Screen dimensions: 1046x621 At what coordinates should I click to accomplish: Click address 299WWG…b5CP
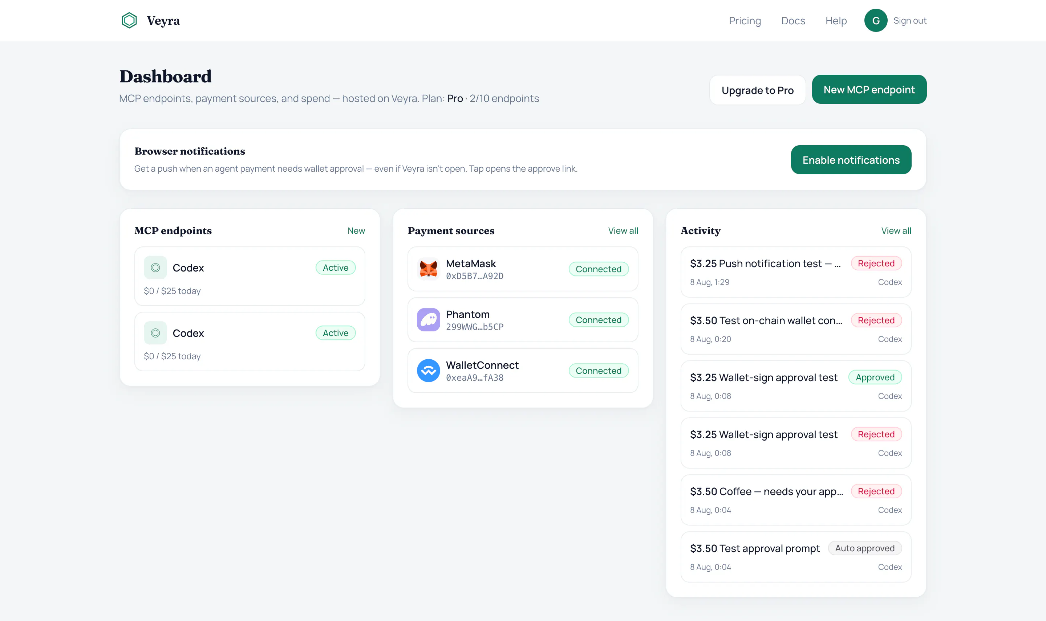coord(474,327)
